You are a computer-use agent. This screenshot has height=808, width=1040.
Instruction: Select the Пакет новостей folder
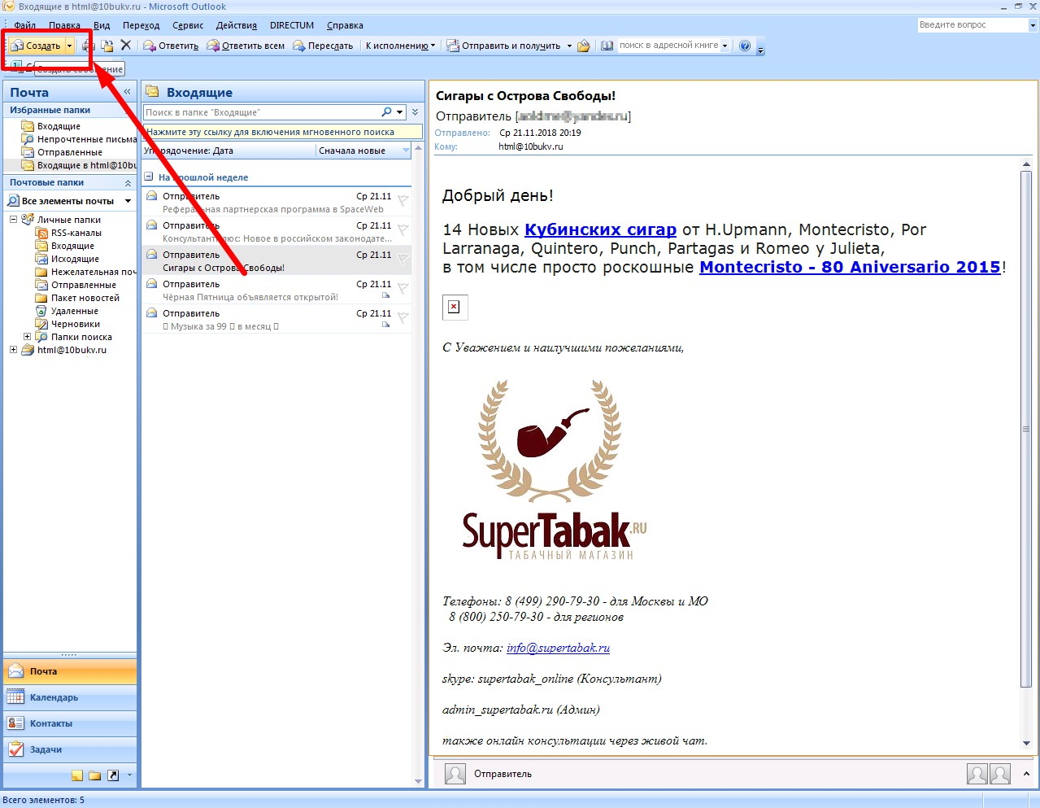78,298
